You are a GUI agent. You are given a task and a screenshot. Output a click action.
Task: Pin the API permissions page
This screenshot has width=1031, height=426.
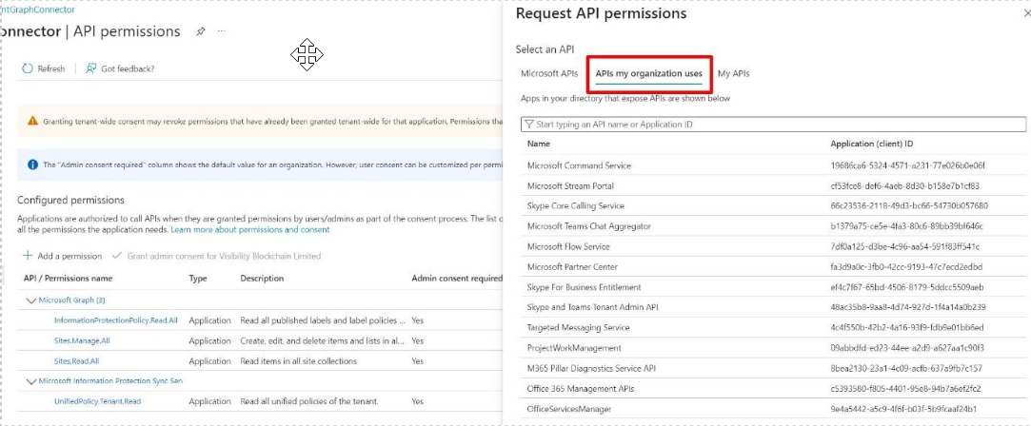(x=200, y=31)
